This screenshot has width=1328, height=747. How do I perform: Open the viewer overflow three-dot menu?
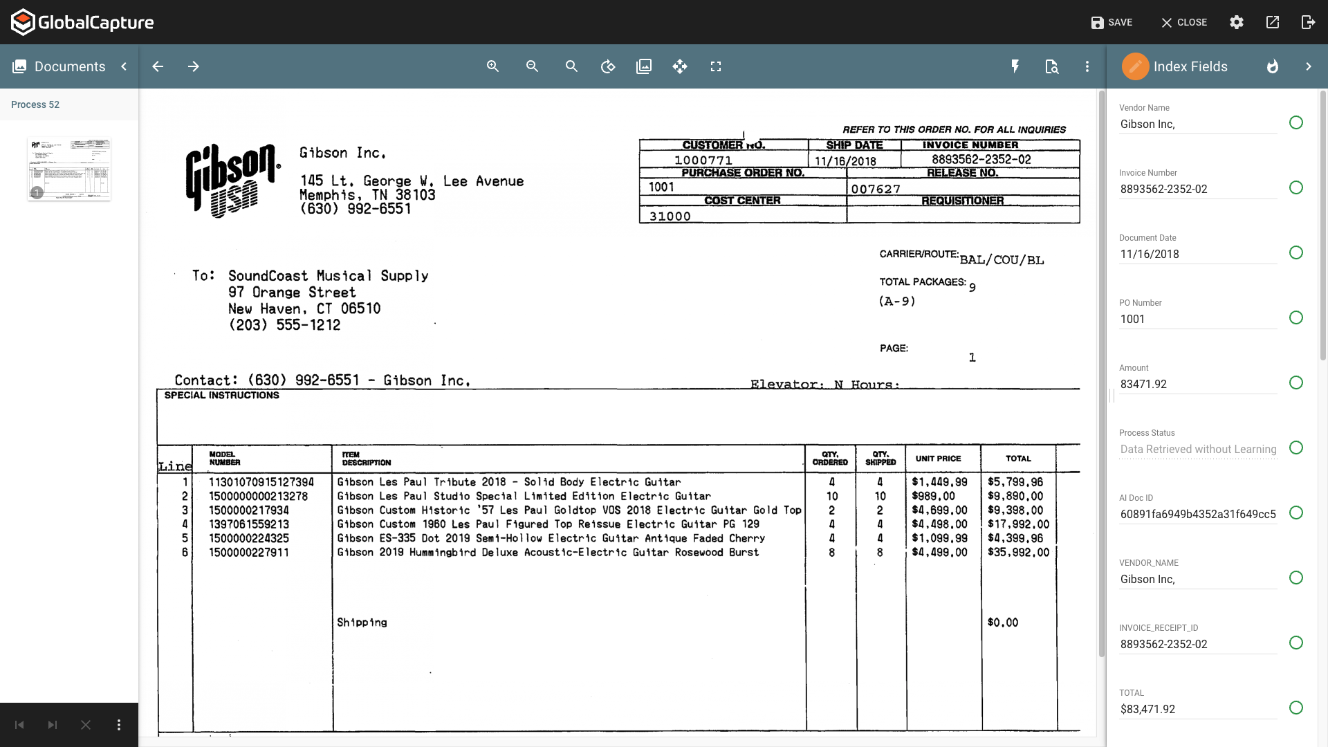pyautogui.click(x=1087, y=66)
